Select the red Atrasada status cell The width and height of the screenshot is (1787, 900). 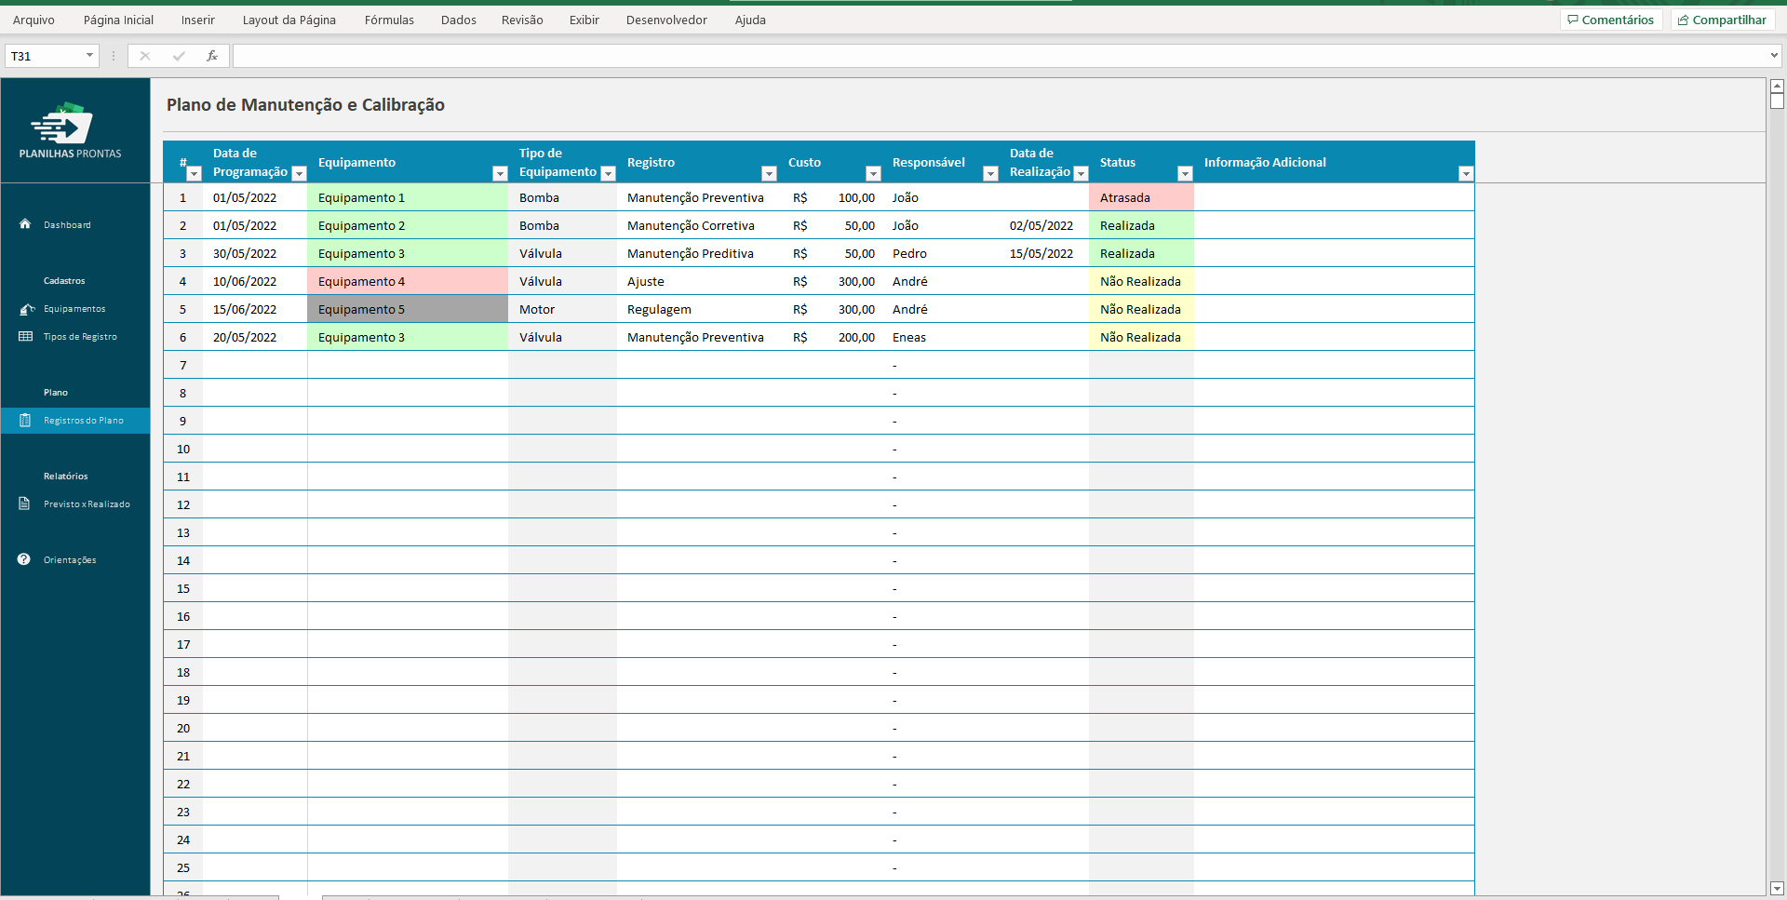(x=1140, y=197)
